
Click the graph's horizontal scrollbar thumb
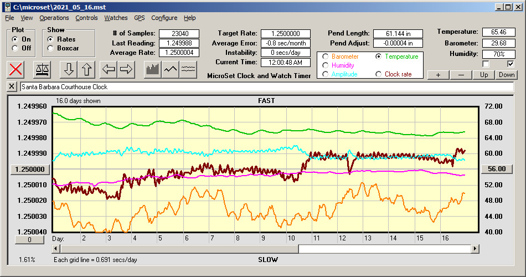click(x=179, y=249)
